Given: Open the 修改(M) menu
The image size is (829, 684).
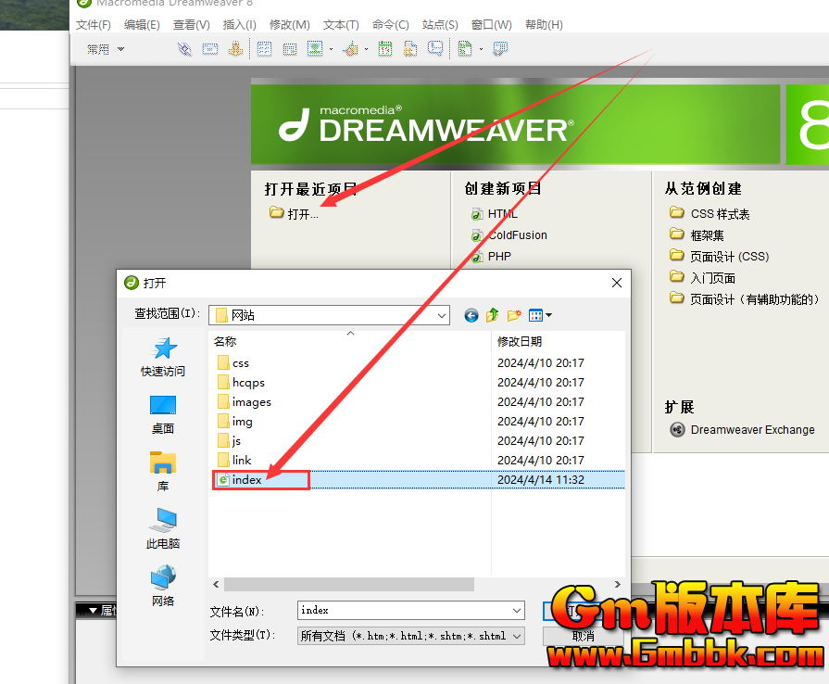Looking at the screenshot, I should point(289,25).
